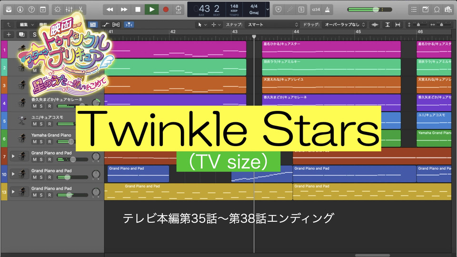The height and width of the screenshot is (257, 457).
Task: Expand track 7 Grand Piano and Pad stack
Action: coord(13,156)
